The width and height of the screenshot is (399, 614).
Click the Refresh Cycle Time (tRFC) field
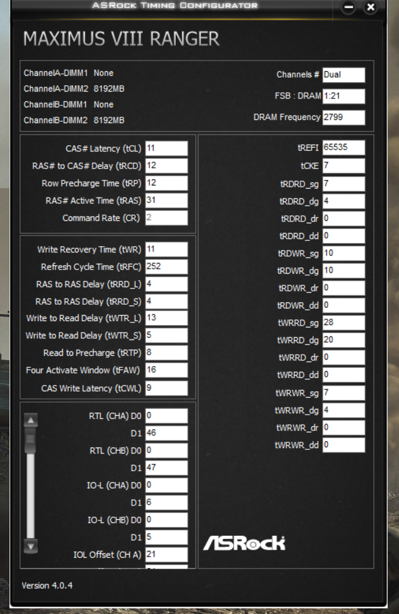(x=166, y=267)
